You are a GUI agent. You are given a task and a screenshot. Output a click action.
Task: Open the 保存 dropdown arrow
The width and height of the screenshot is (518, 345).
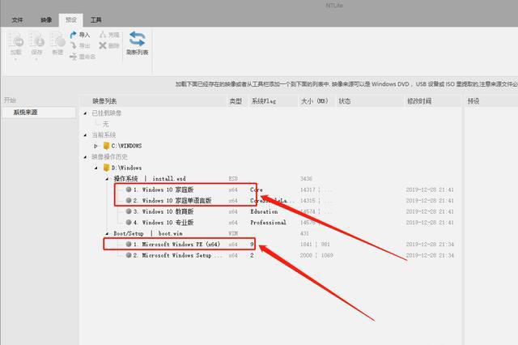36,59
